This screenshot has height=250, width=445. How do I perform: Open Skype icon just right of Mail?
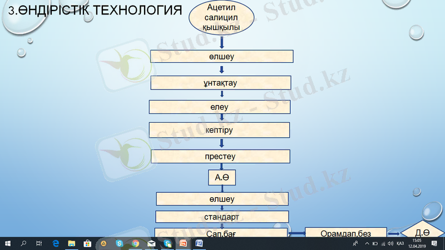click(x=167, y=243)
